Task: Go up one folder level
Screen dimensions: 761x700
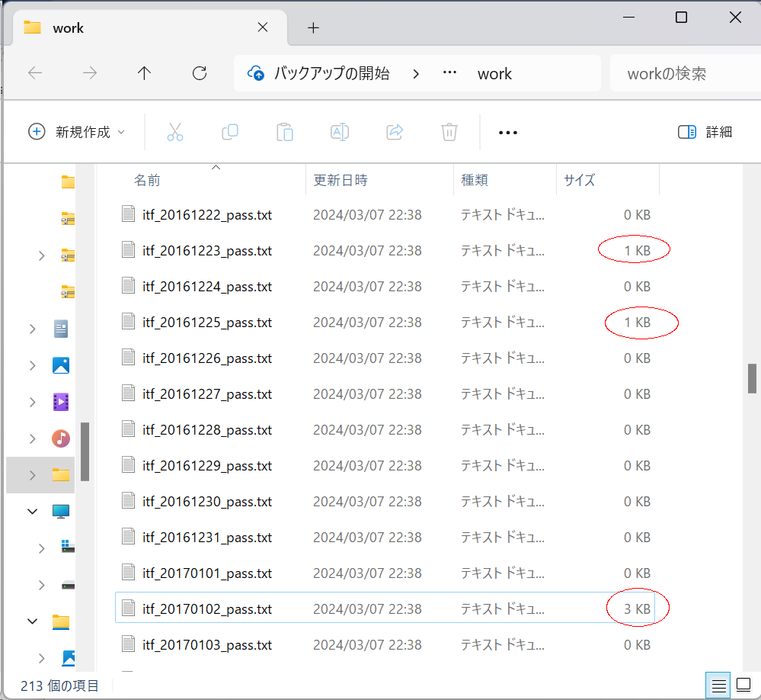Action: pyautogui.click(x=144, y=73)
